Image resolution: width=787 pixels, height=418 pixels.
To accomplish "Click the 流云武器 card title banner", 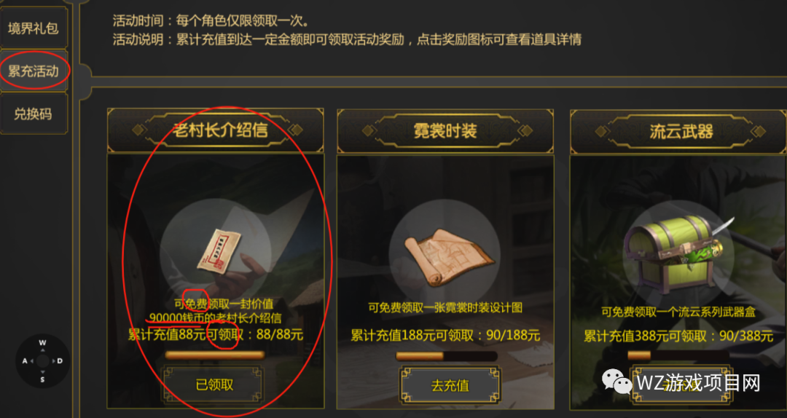I will (678, 132).
